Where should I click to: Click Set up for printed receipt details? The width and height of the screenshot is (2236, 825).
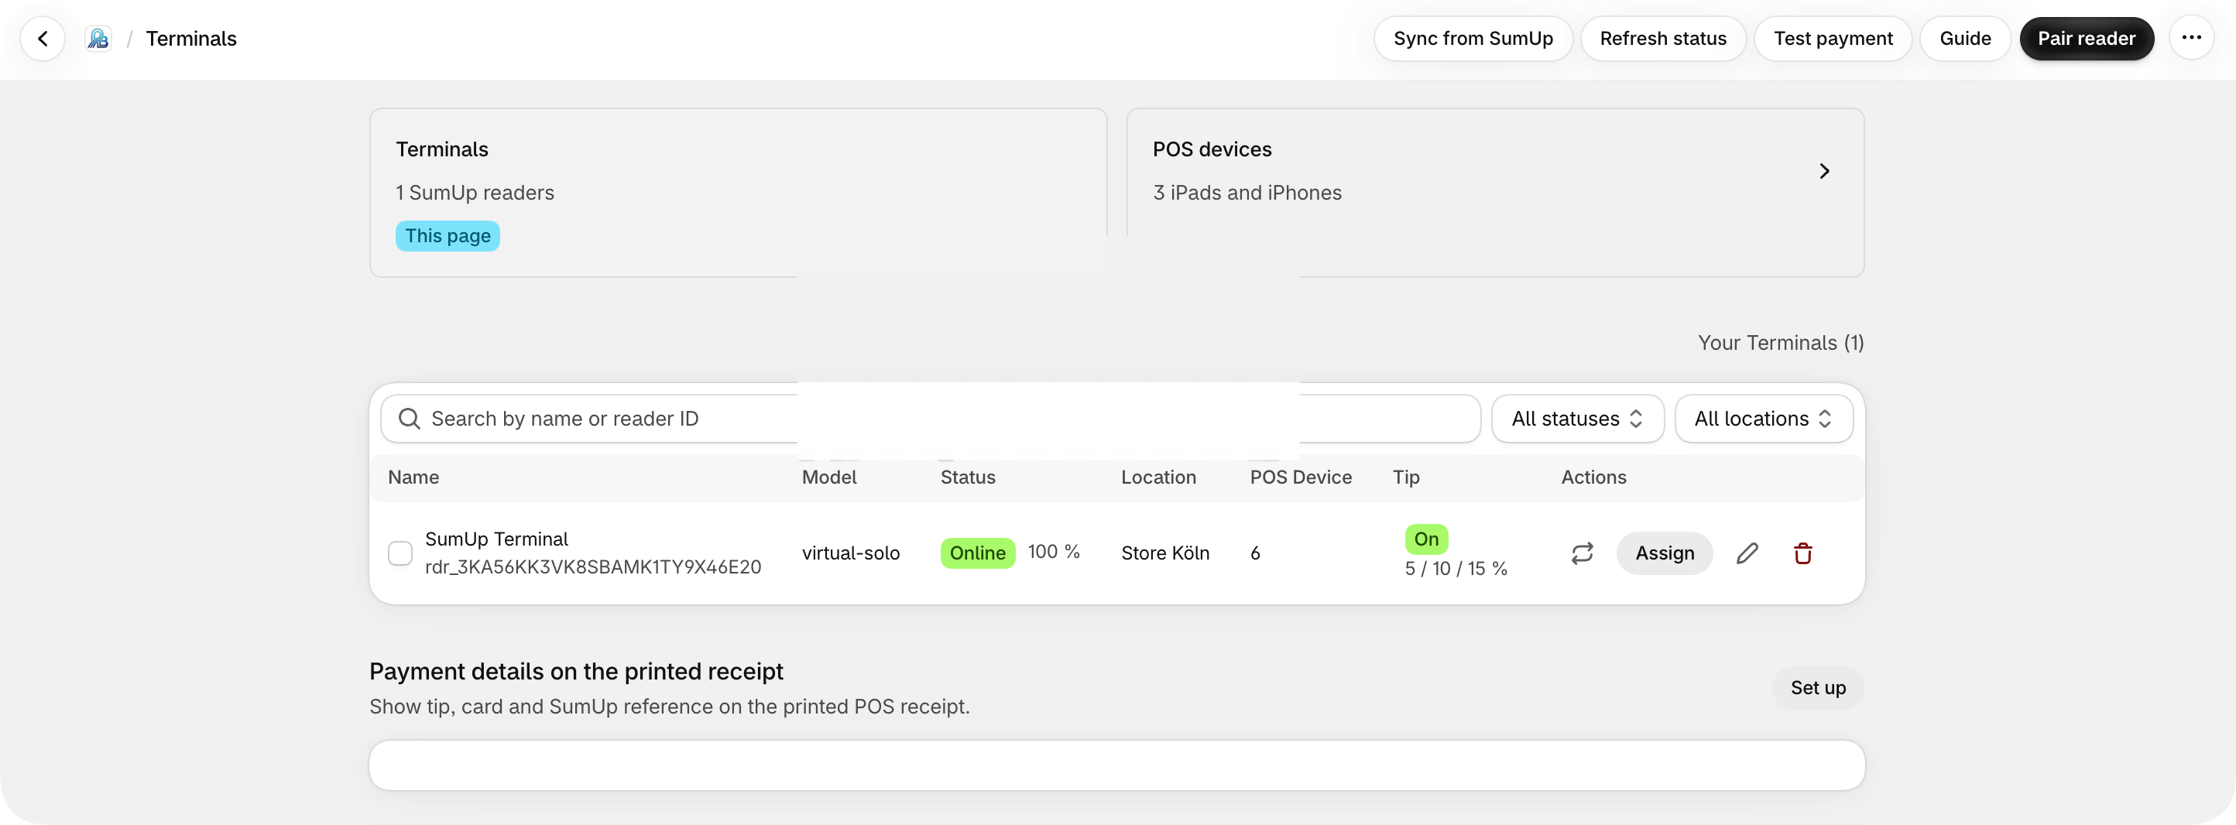1818,688
